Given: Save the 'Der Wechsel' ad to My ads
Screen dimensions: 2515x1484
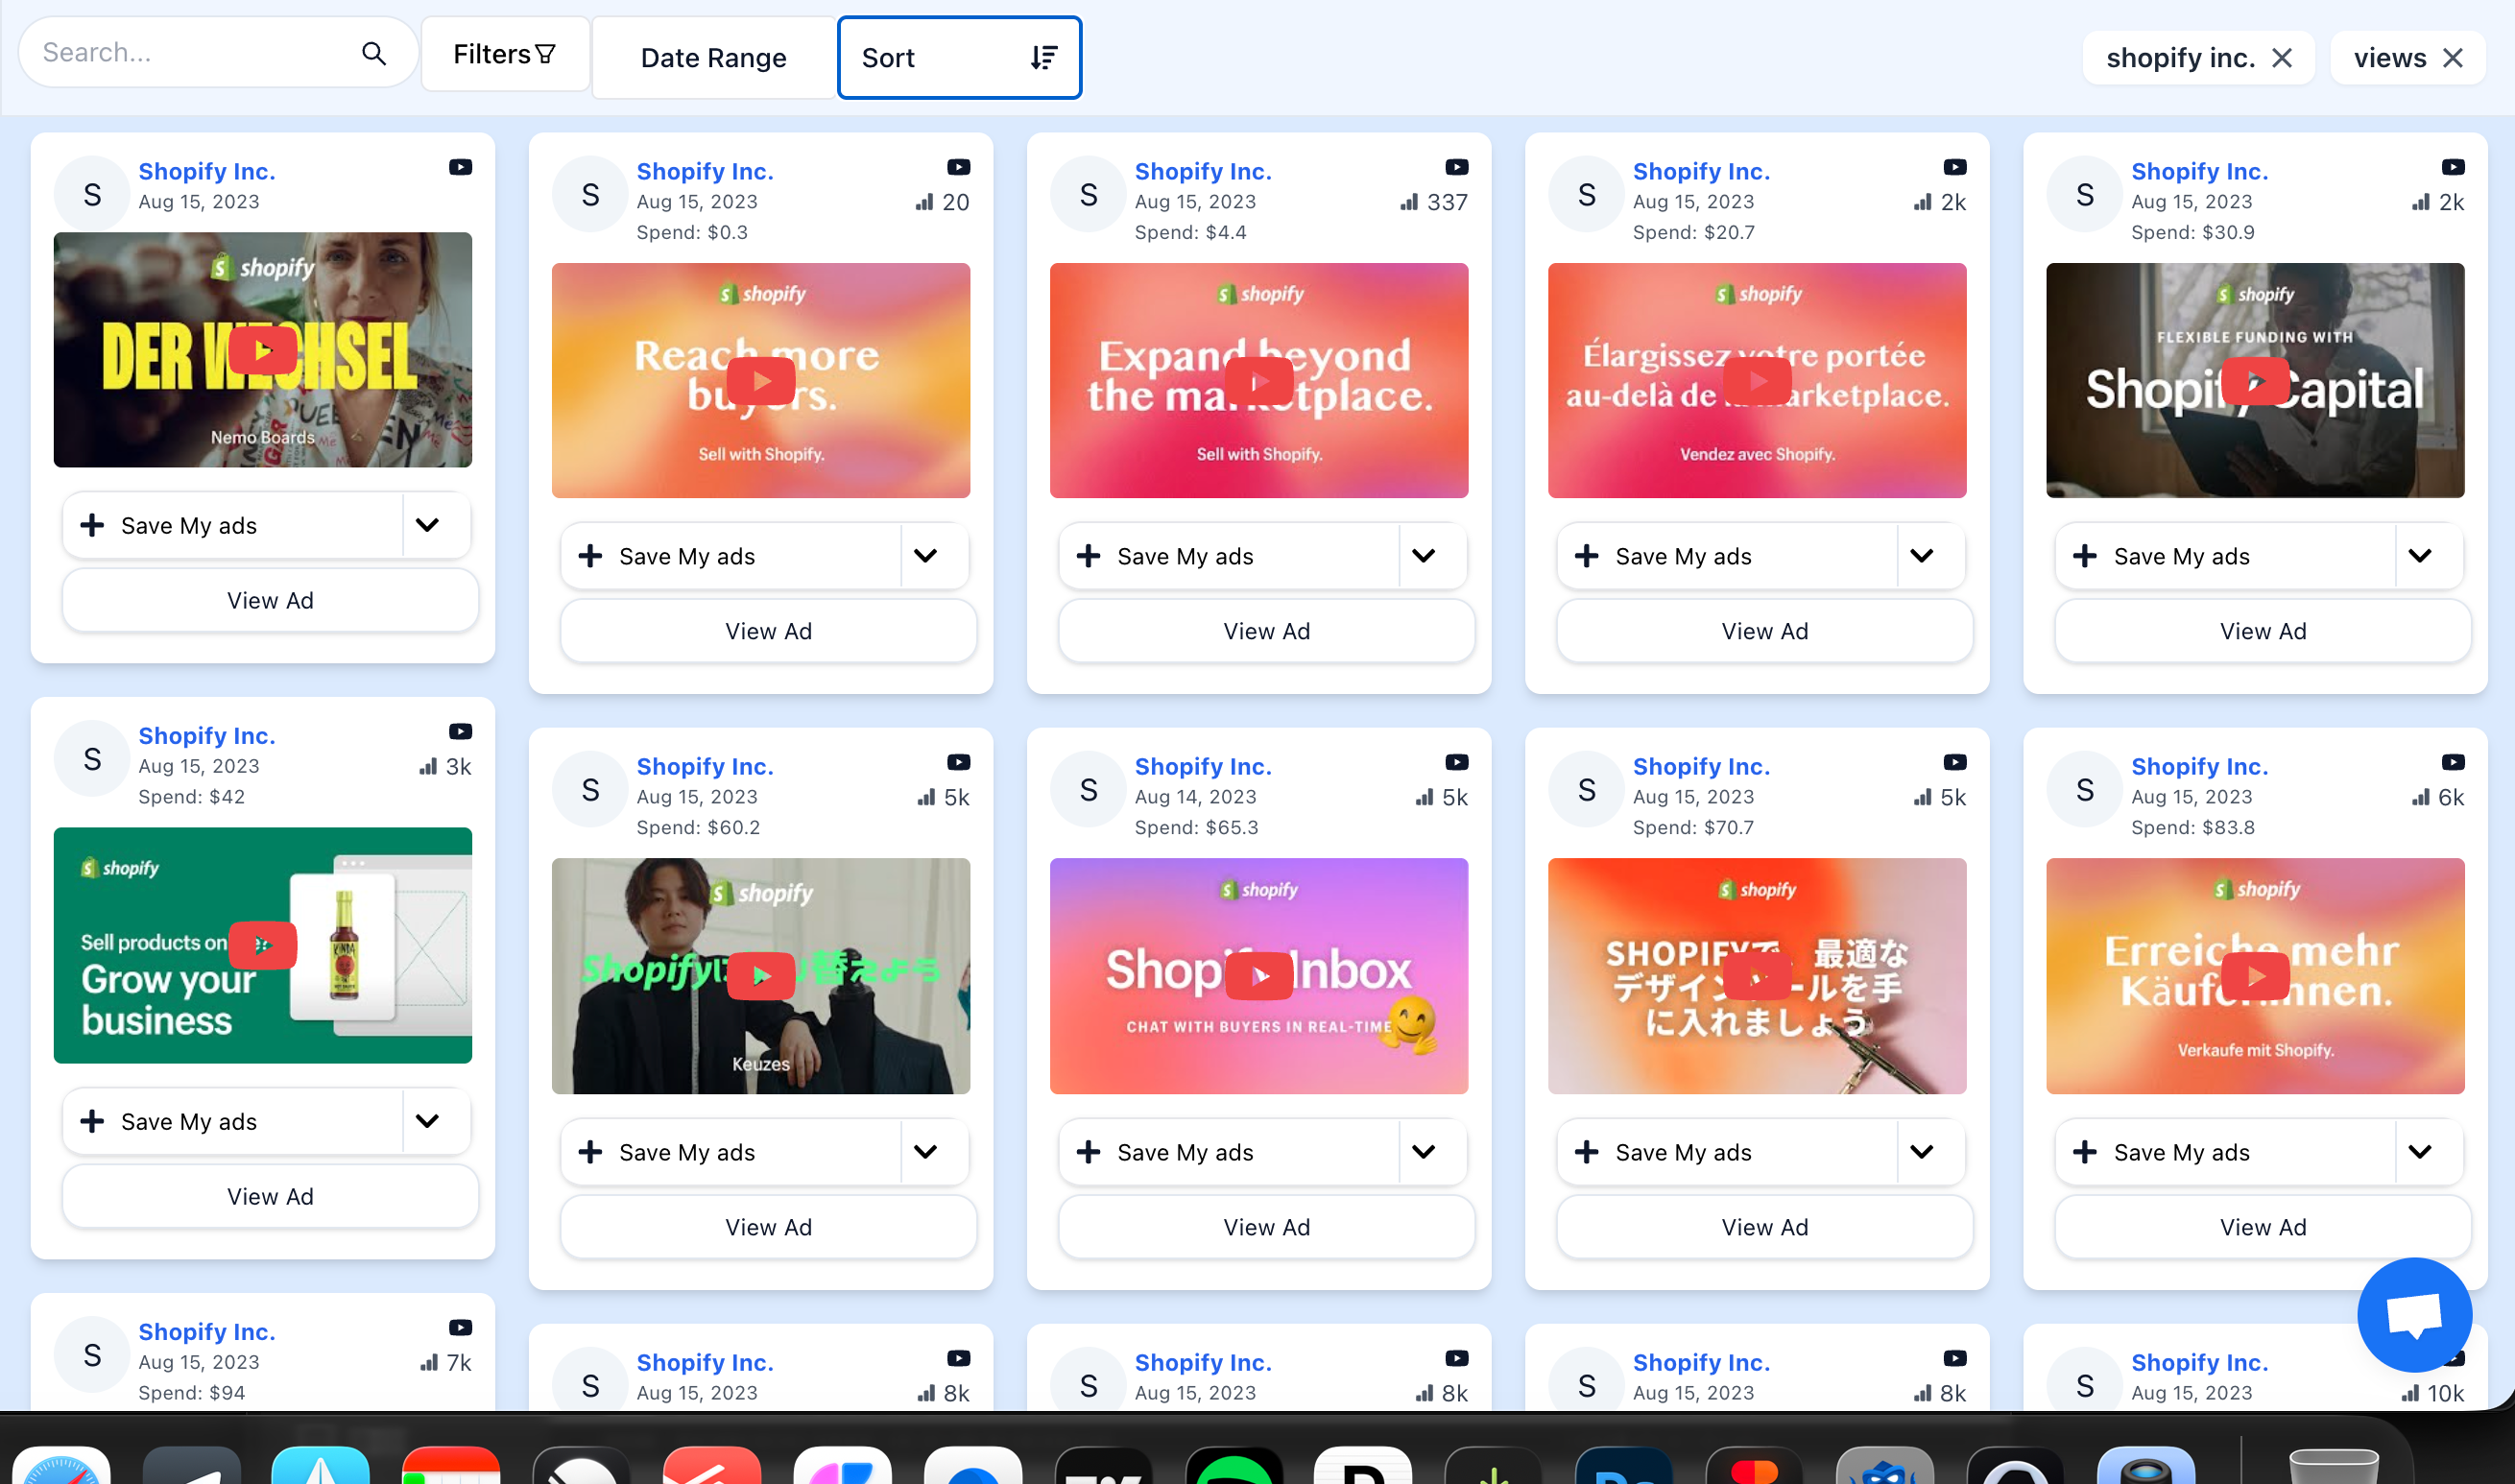Looking at the screenshot, I should 233,525.
